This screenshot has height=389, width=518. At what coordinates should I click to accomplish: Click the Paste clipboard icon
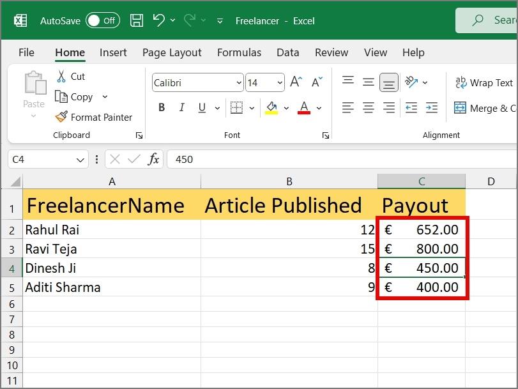click(x=34, y=82)
